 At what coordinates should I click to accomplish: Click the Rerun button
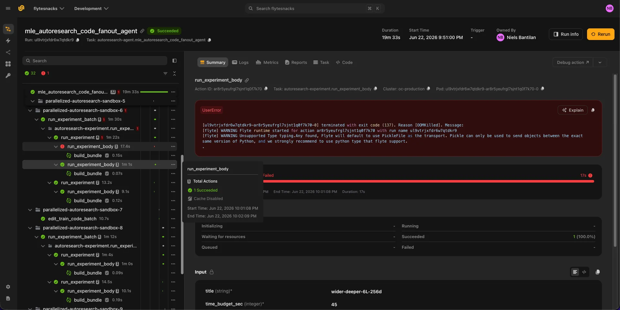[601, 34]
